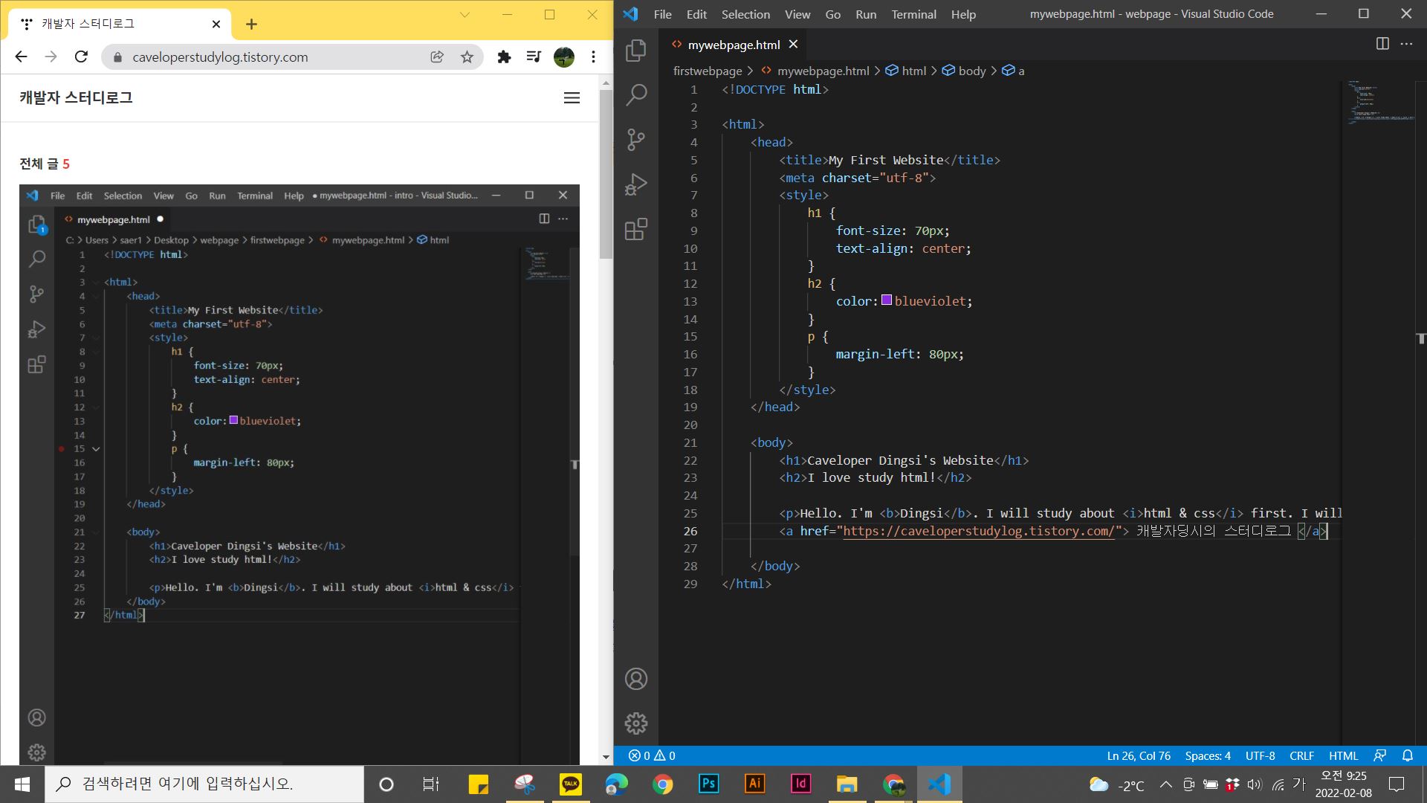Split the editor to the right

[x=1382, y=44]
